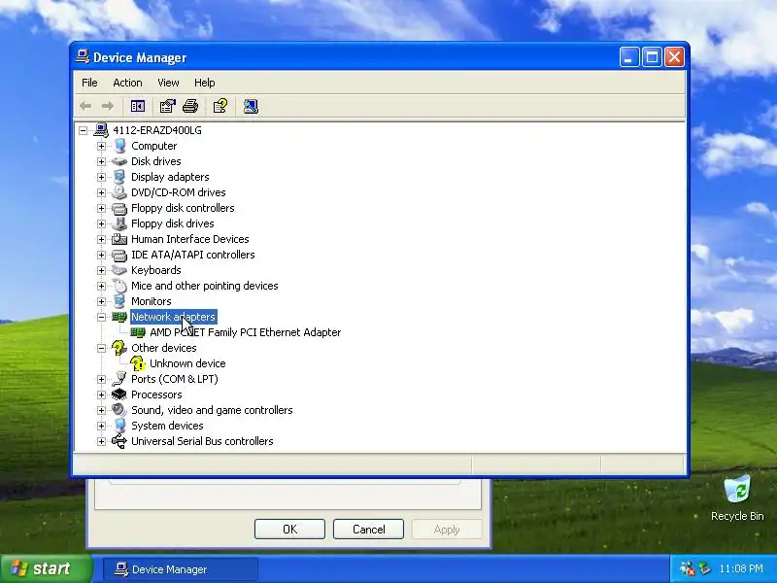
Task: Click the Sound, video and game controllers icon
Action: coord(119,410)
